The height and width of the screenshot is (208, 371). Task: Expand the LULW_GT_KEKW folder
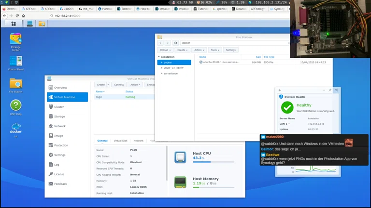[162, 68]
